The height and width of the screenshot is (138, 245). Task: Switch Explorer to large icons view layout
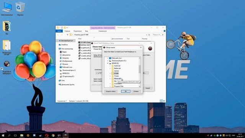164,101
